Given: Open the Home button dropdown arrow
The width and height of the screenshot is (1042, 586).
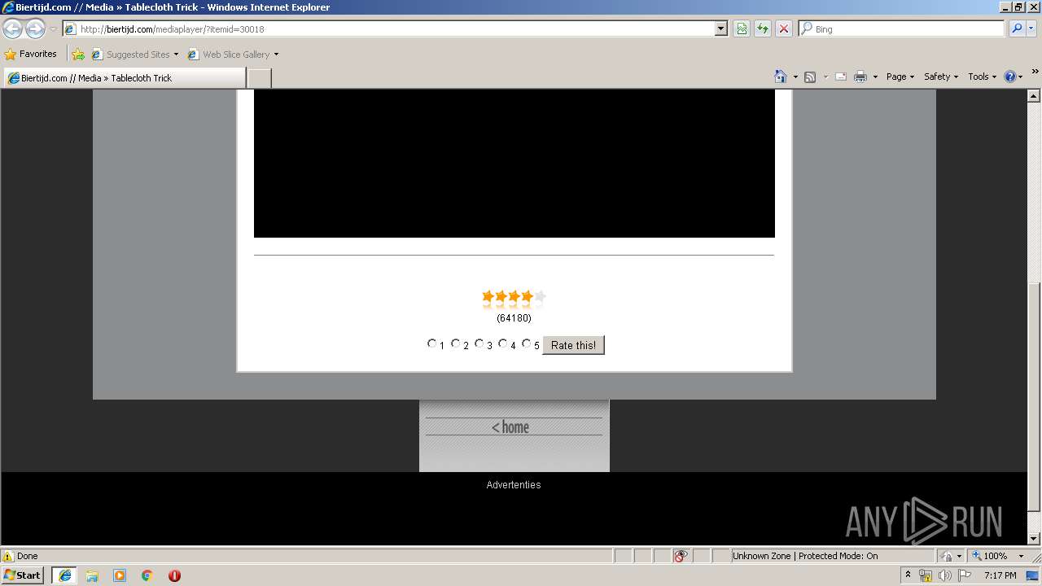Looking at the screenshot, I should (795, 77).
